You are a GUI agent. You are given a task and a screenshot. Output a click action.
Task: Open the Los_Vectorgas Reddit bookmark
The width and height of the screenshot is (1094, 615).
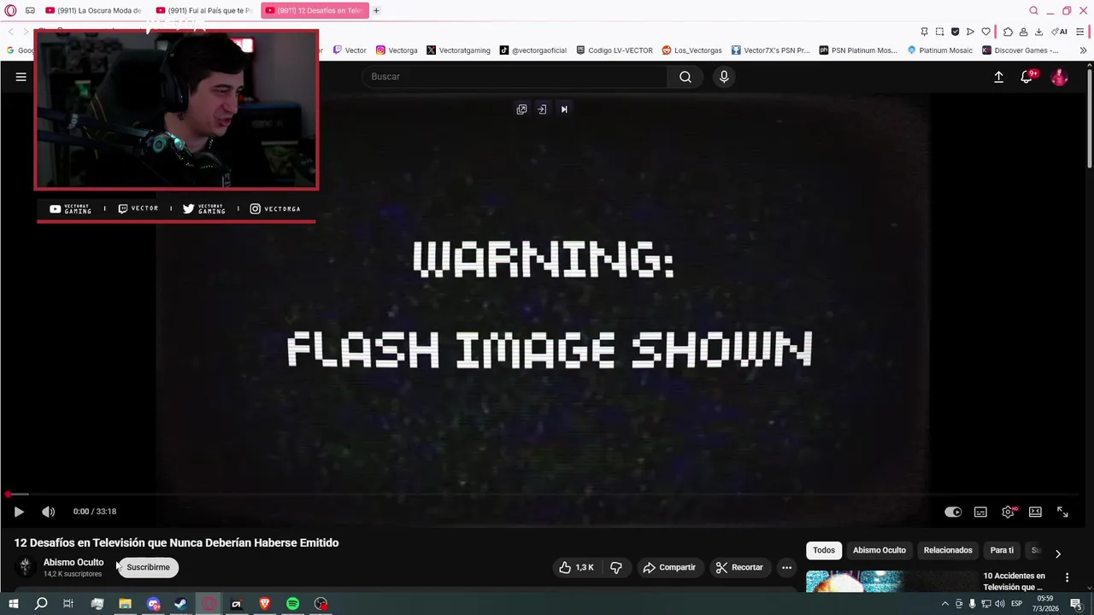(691, 50)
